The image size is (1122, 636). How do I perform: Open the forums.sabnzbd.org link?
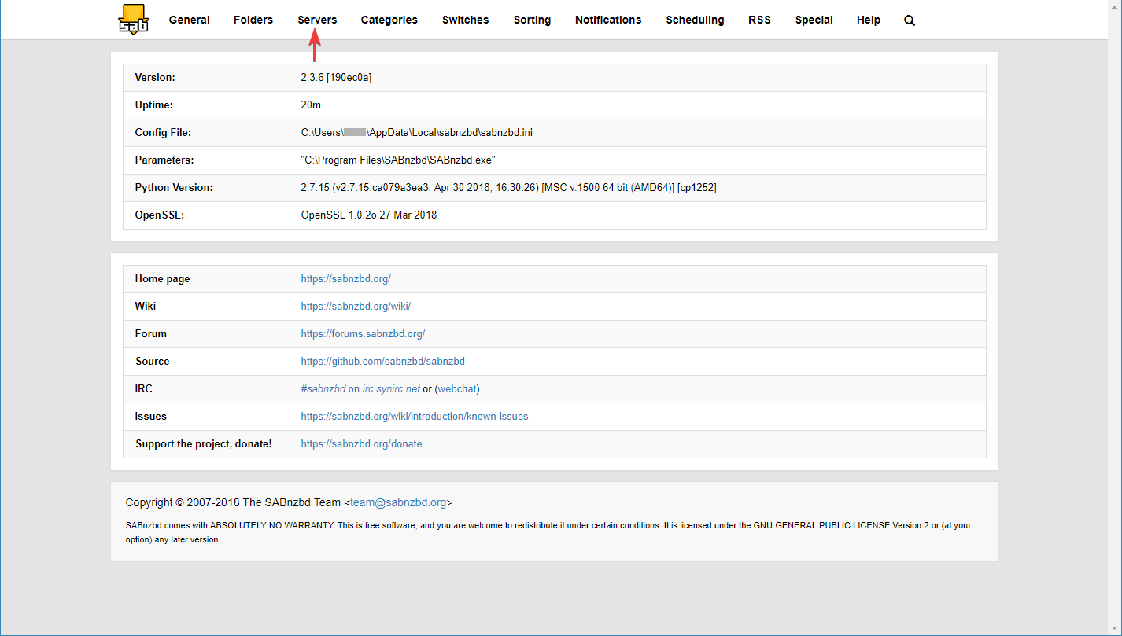click(363, 333)
